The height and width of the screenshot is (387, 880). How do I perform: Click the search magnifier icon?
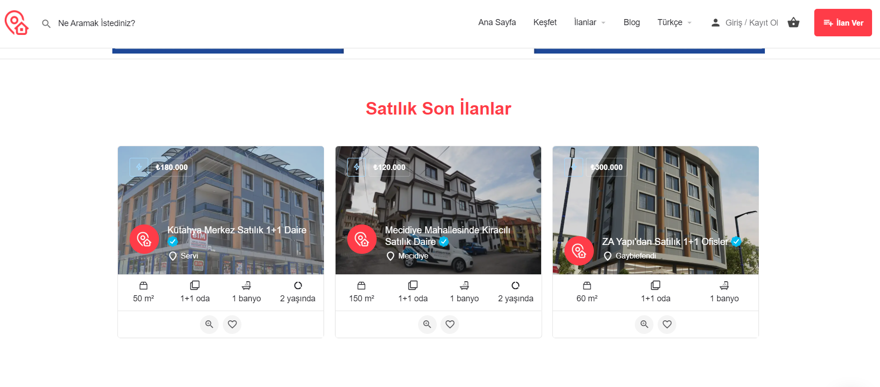(46, 23)
